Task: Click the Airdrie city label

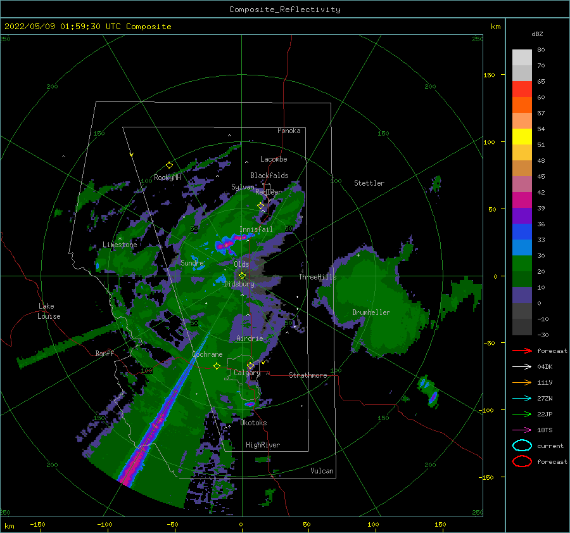Action: point(250,338)
